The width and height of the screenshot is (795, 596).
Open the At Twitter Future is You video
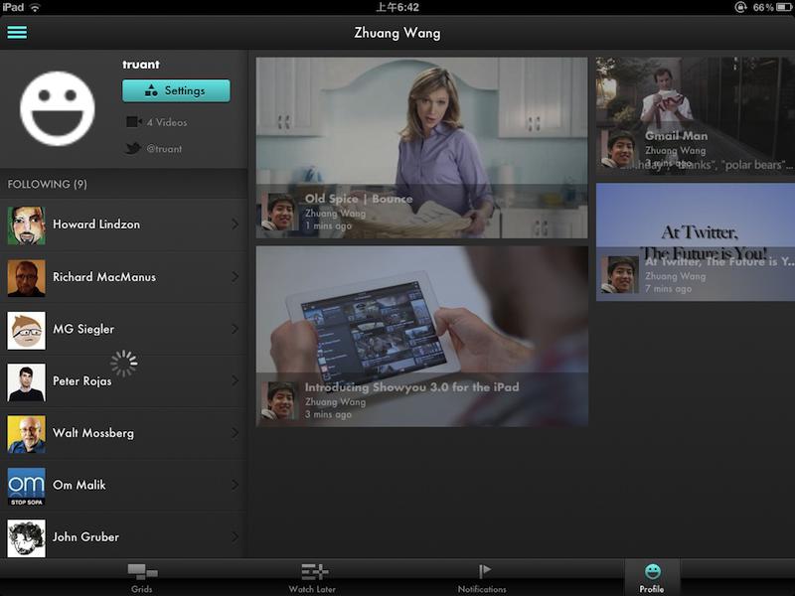coord(696,241)
